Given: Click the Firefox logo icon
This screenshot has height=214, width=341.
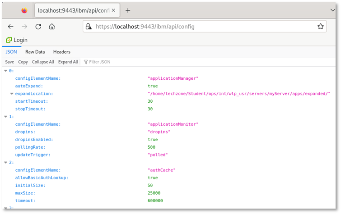Looking at the screenshot, I should 24,10.
